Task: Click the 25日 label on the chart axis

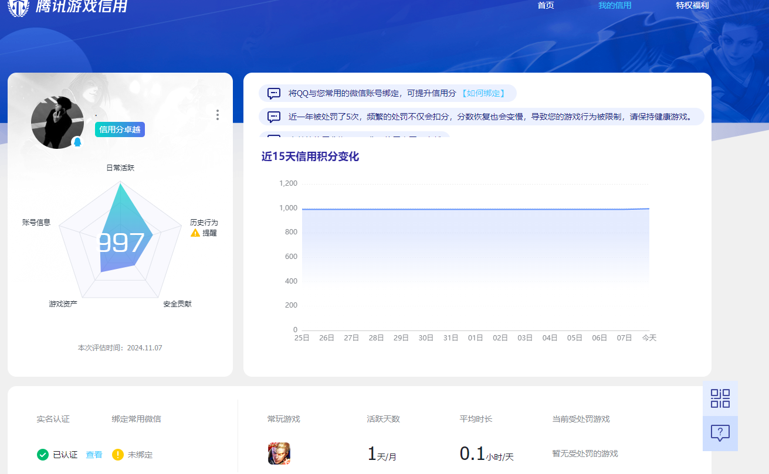Action: [x=302, y=338]
